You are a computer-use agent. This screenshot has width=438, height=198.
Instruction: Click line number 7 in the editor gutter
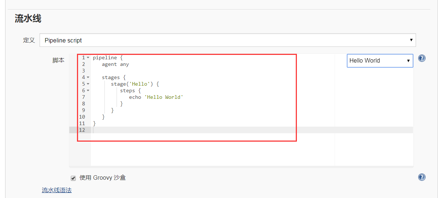pyautogui.click(x=84, y=97)
